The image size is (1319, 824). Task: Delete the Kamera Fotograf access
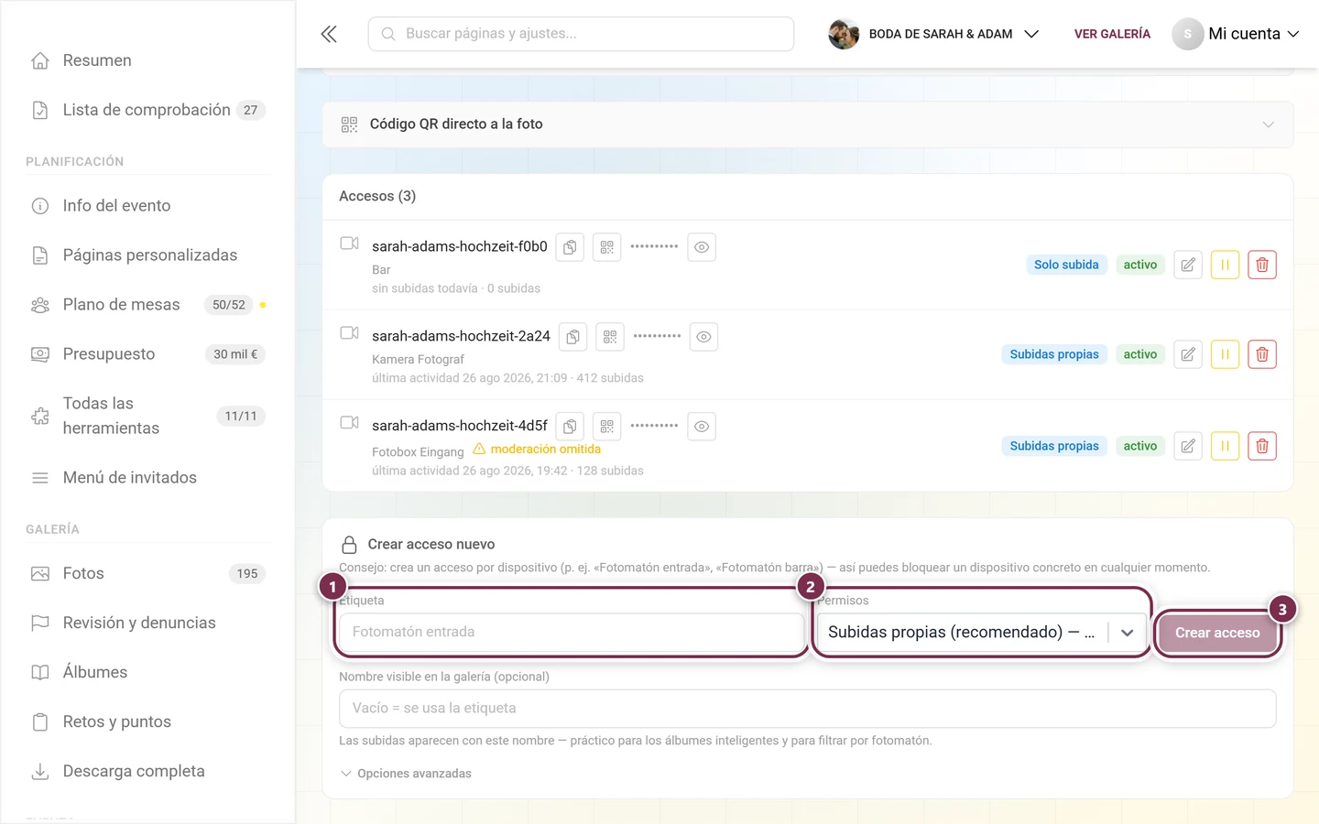click(x=1262, y=354)
